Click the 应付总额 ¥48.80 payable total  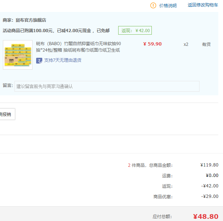pyautogui.click(x=205, y=216)
